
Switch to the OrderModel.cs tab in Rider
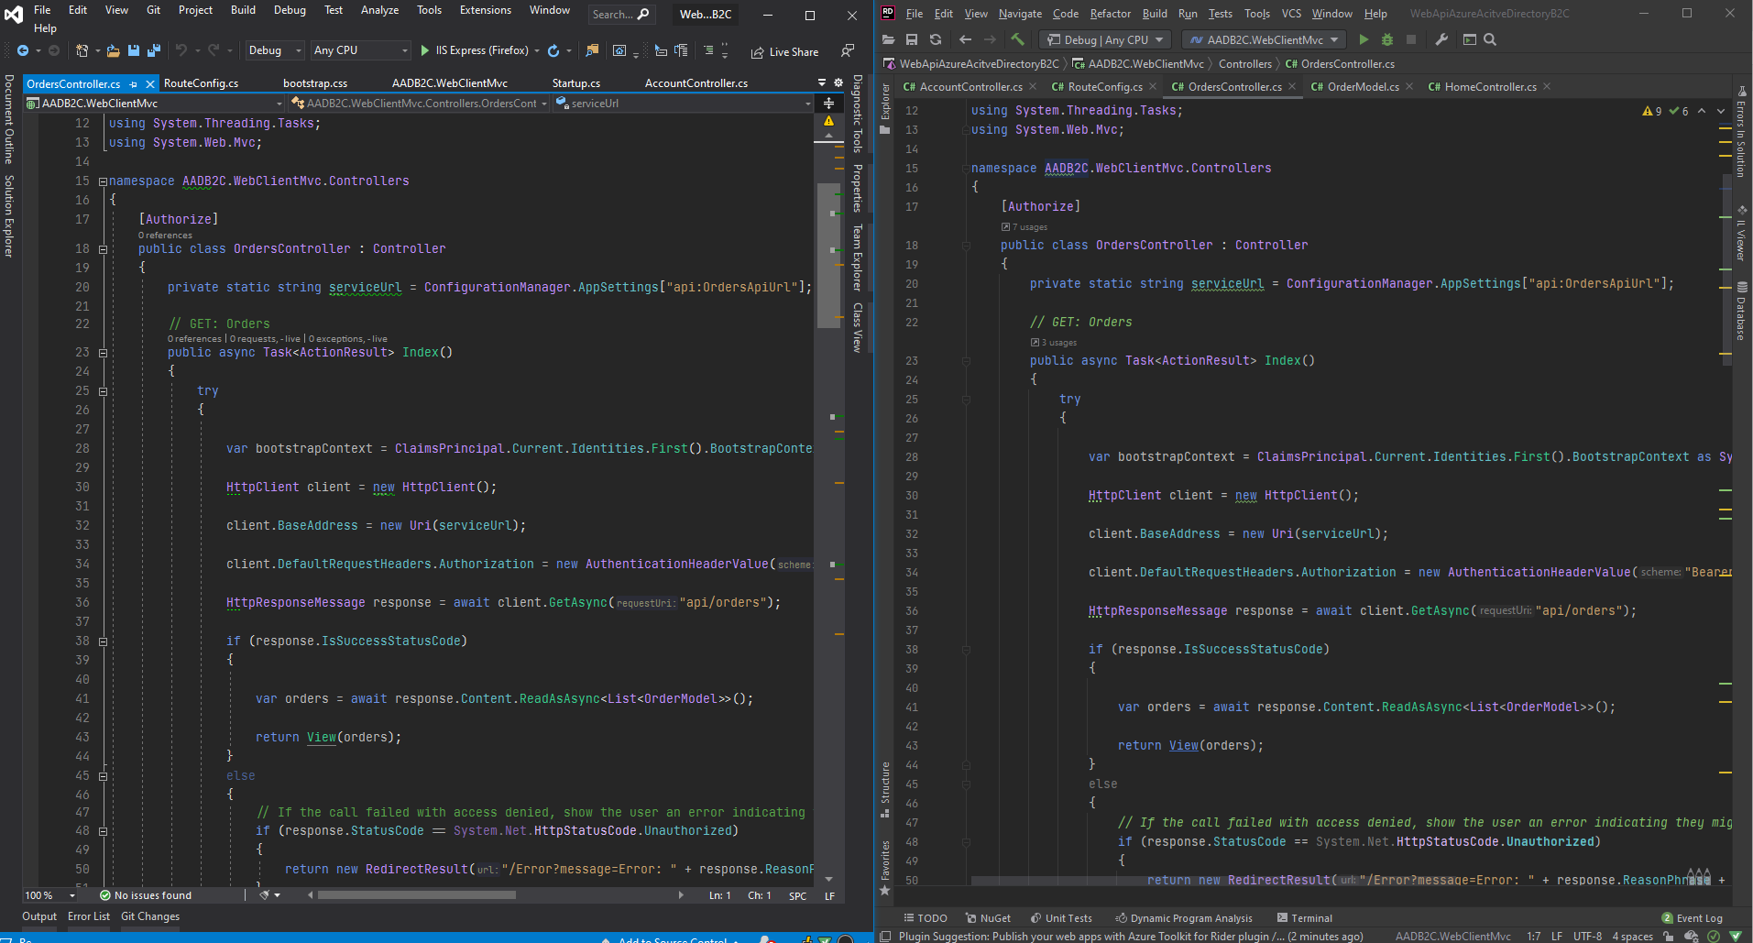1363,87
